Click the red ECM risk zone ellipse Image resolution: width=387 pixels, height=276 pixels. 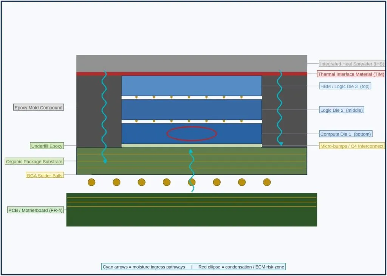coord(192,134)
